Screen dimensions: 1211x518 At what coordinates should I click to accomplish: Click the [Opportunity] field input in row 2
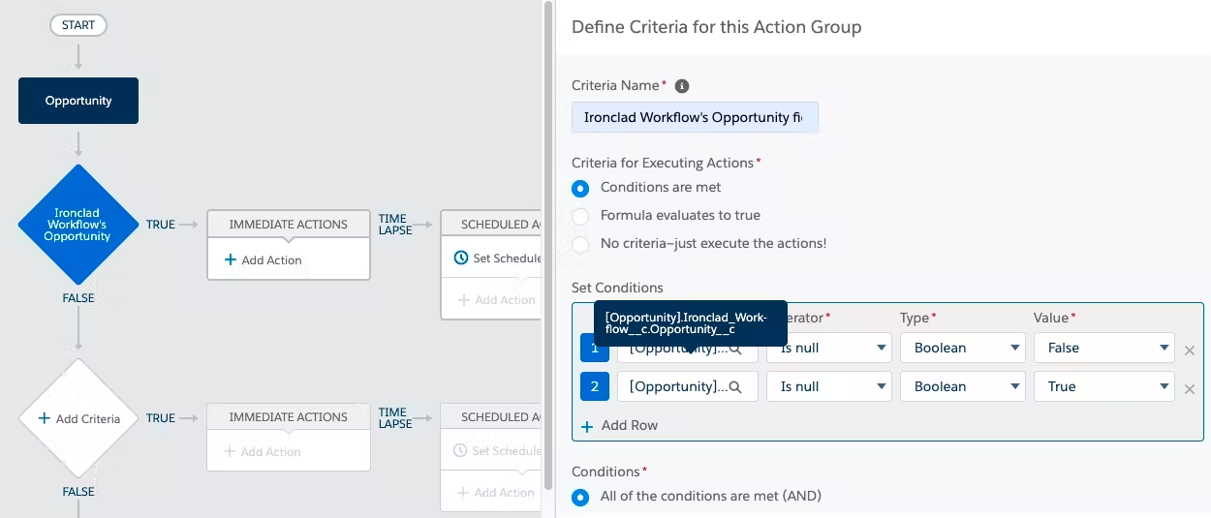pos(688,386)
